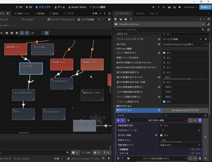Delete action 0 with the trash icon
Screen dimensions: 212x162
(x=200, y=120)
